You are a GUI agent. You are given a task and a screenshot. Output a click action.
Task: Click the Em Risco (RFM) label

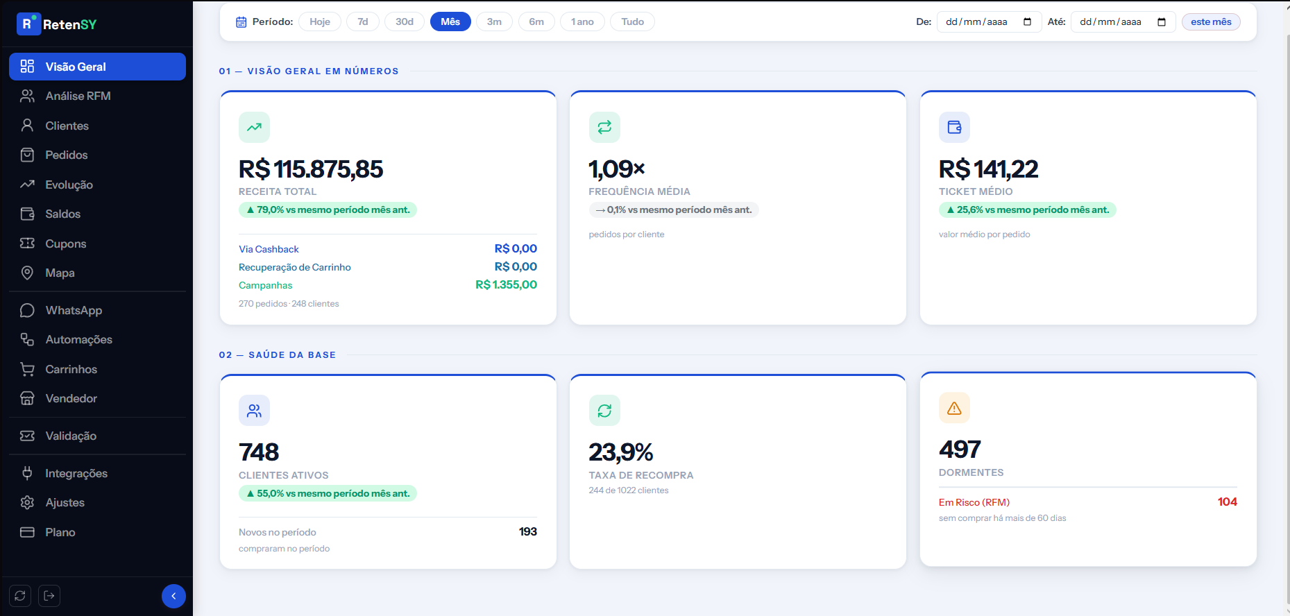pyautogui.click(x=974, y=502)
